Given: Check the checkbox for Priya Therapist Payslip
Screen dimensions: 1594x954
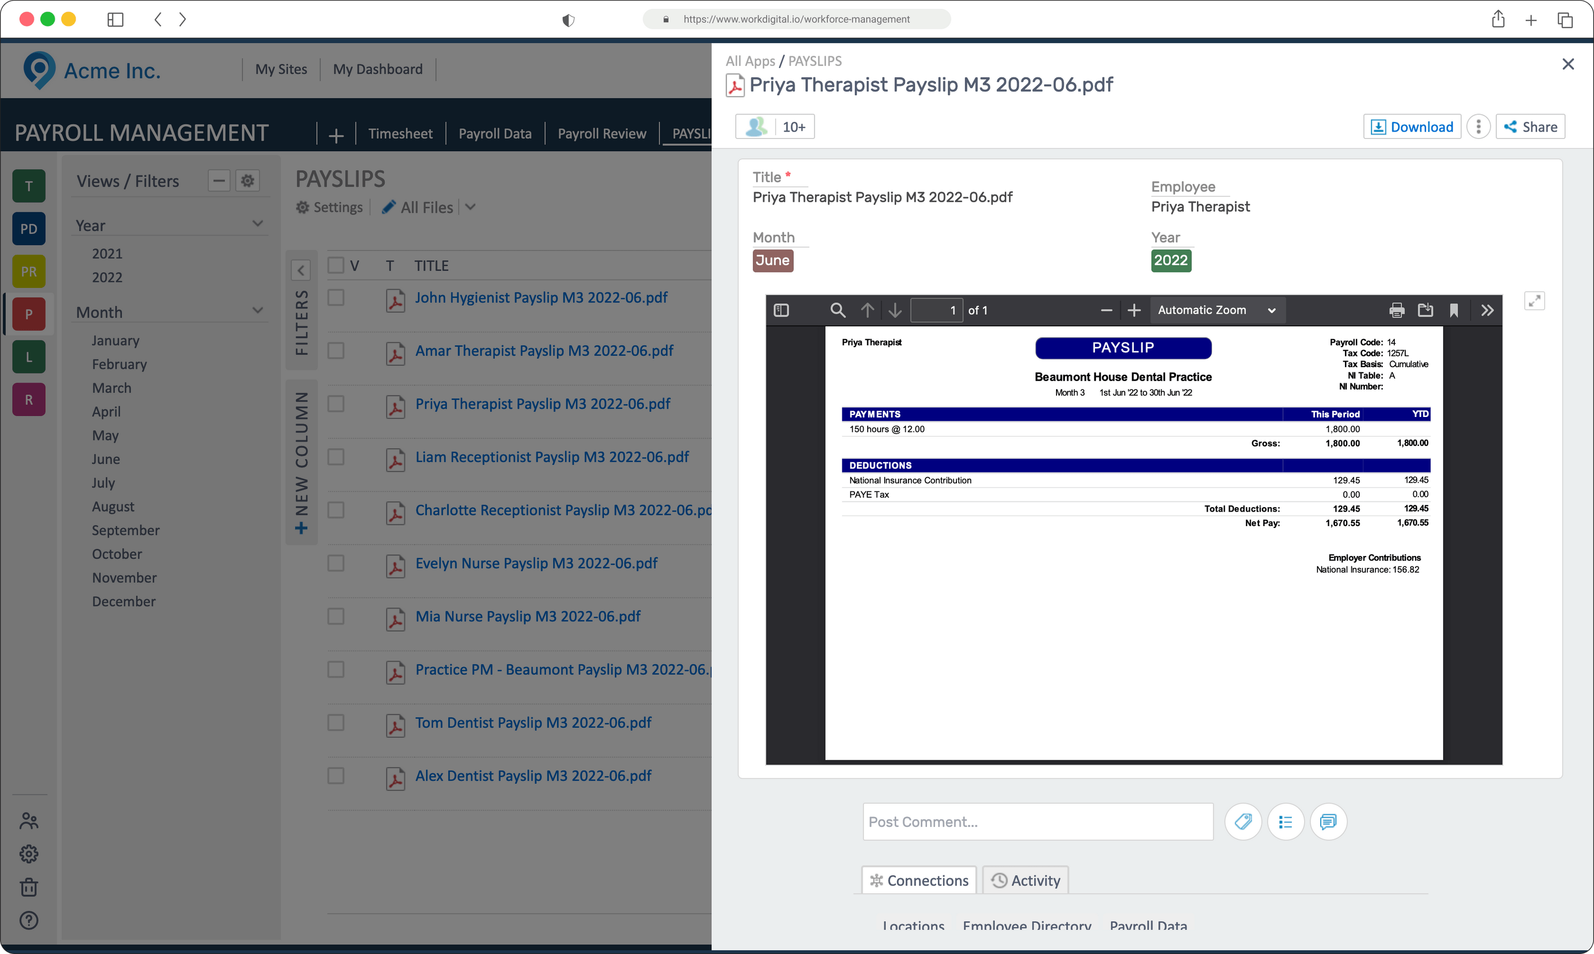Looking at the screenshot, I should [x=336, y=404].
